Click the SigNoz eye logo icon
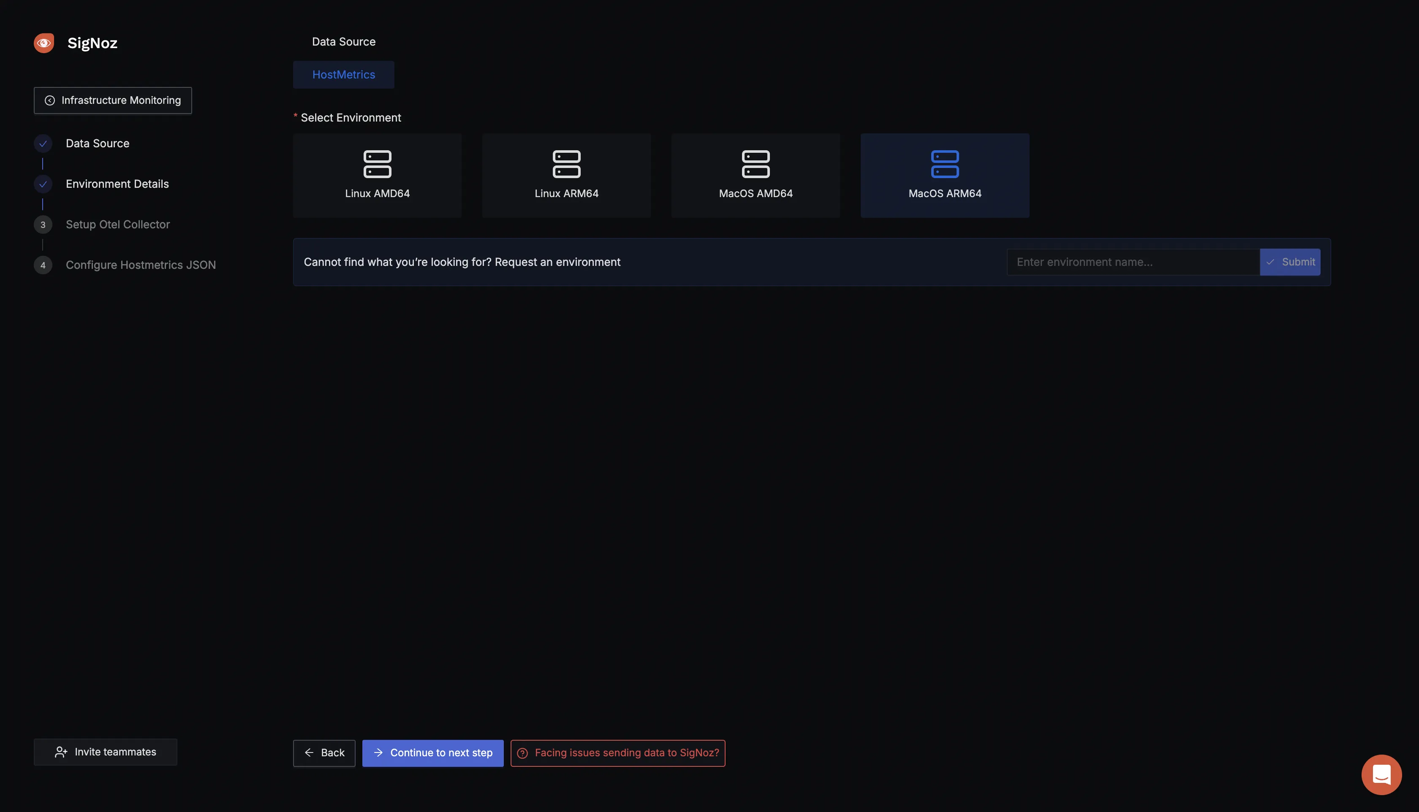The image size is (1419, 812). pyautogui.click(x=44, y=43)
